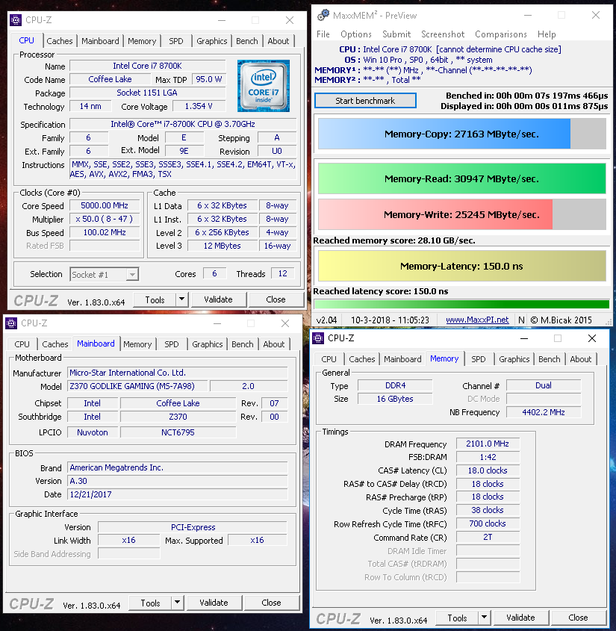Switch to Caches tab in CPU window

(60, 41)
